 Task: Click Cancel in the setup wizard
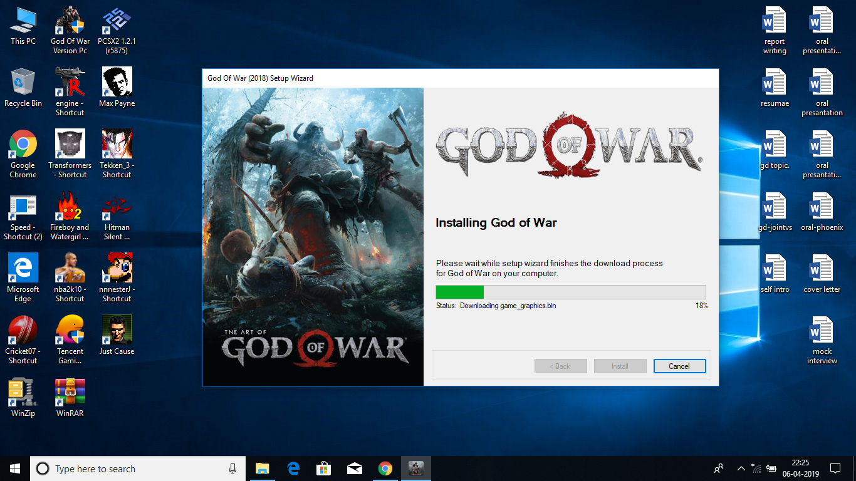[x=679, y=366]
